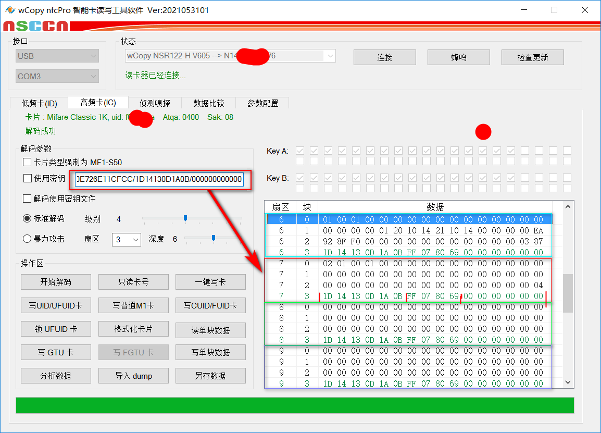Click the scroll up arrow of data table
601x433 pixels.
coord(568,207)
